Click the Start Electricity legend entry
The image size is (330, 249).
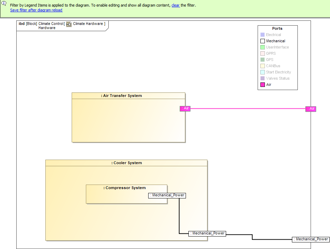coord(278,72)
